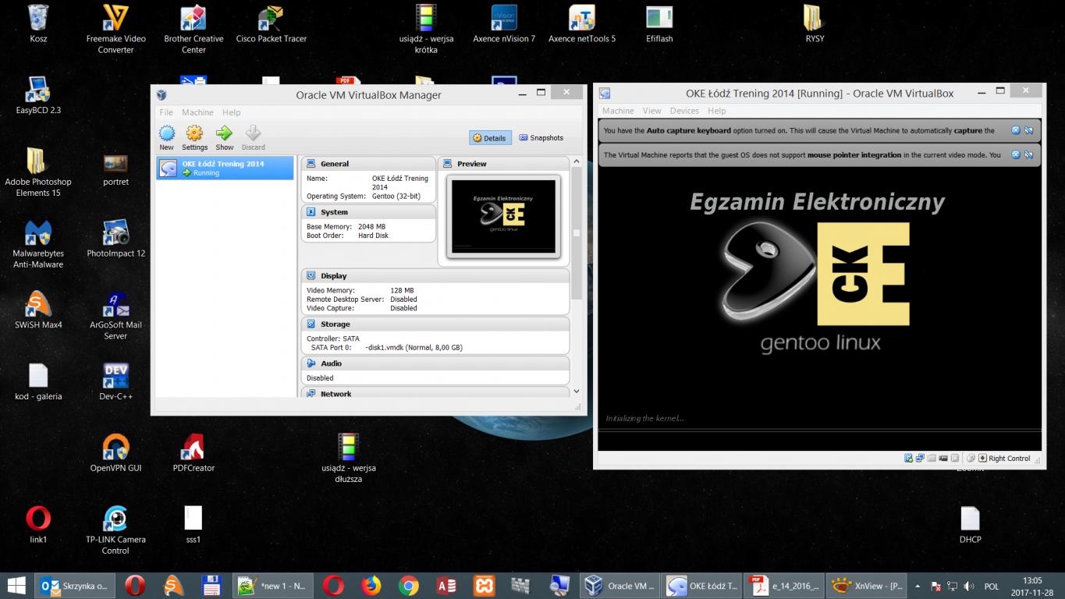The height and width of the screenshot is (599, 1065).
Task: Select Malwarebytes Anti-Malware desktop icon
Action: tap(38, 244)
